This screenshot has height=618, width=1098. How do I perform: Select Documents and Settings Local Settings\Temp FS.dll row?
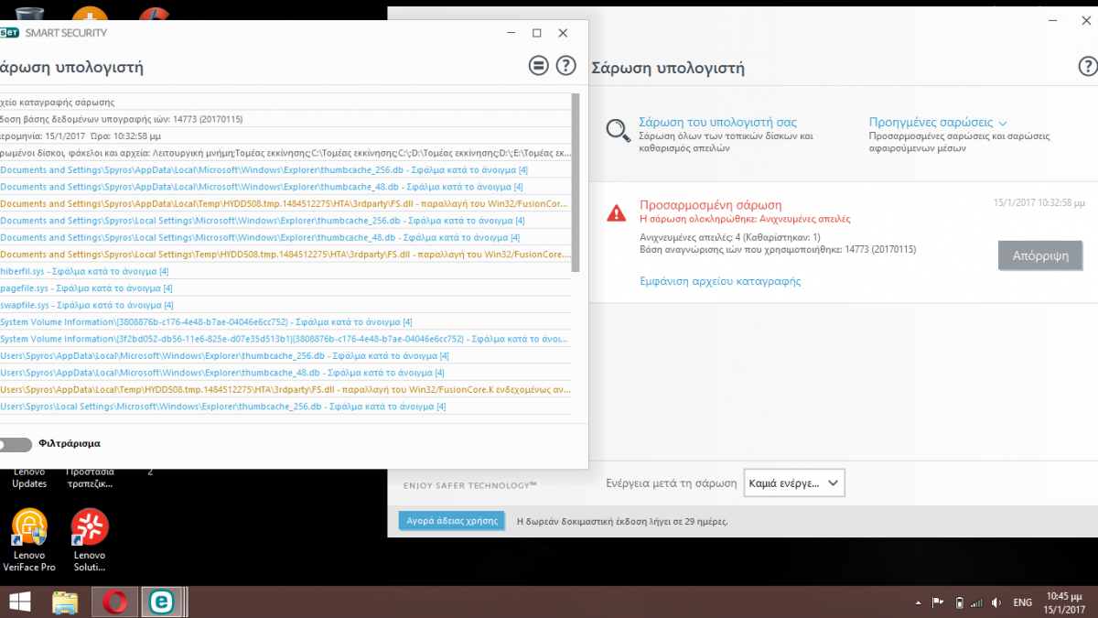pos(285,254)
